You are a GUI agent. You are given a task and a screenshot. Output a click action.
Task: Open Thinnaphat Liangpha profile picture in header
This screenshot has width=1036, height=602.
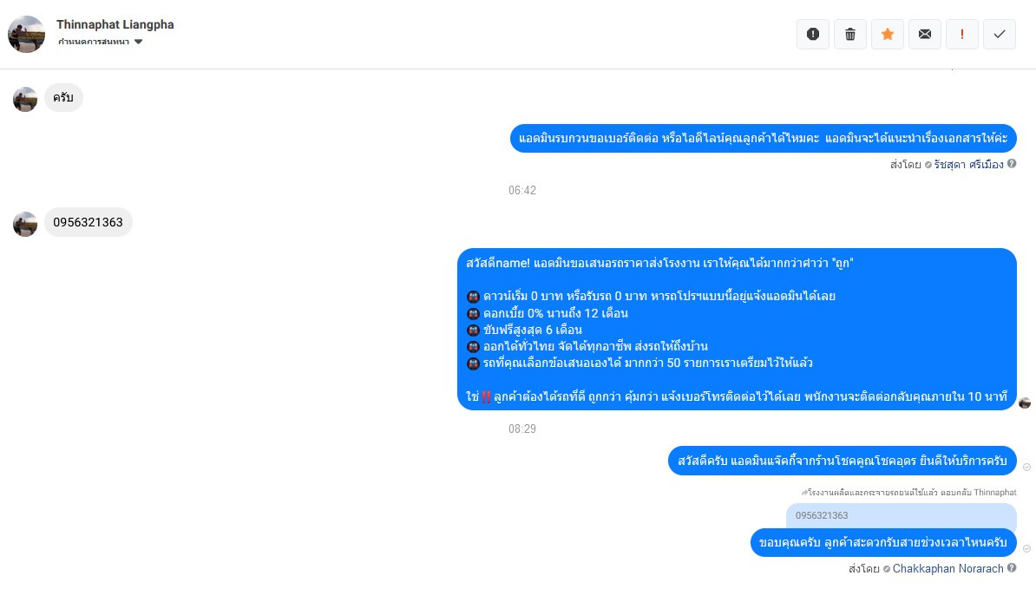(x=26, y=34)
